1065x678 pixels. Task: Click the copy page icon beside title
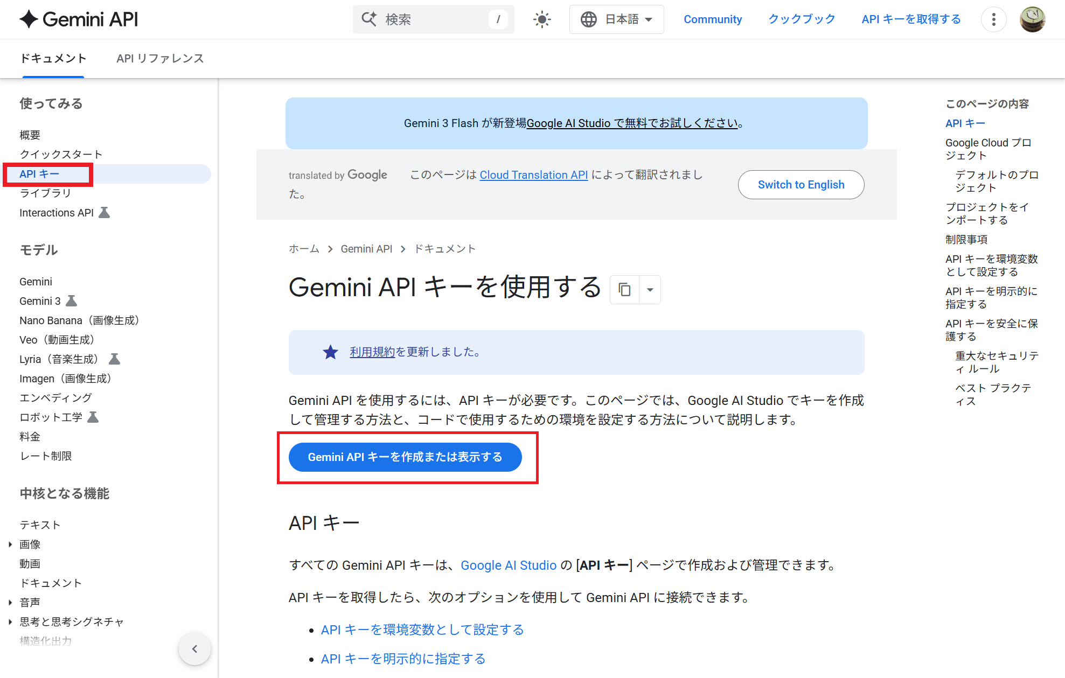[x=624, y=290]
